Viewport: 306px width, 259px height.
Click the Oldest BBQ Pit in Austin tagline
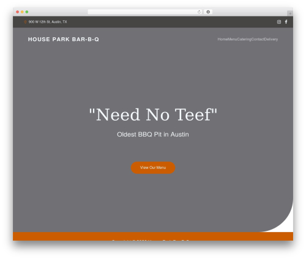pos(153,135)
